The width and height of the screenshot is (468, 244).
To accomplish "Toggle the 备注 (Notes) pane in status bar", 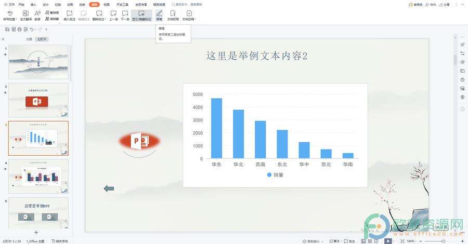I will [x=334, y=241].
